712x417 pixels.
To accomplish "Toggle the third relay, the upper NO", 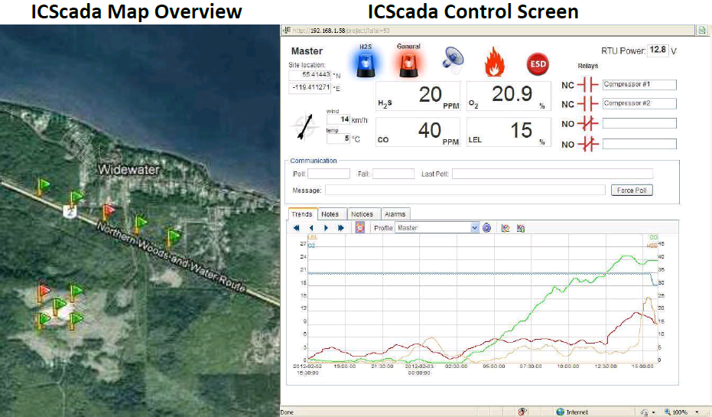I will click(x=587, y=123).
